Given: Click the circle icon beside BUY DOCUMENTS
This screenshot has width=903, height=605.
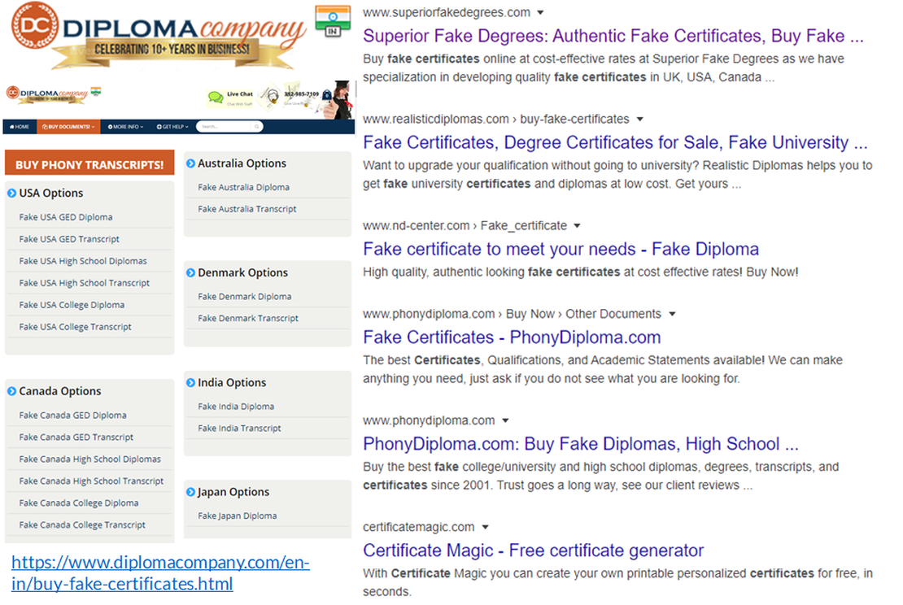Looking at the screenshot, I should click(x=45, y=127).
